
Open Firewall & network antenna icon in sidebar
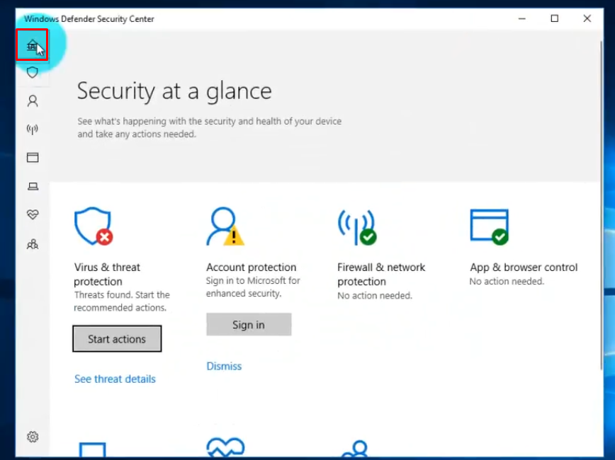[x=33, y=129]
